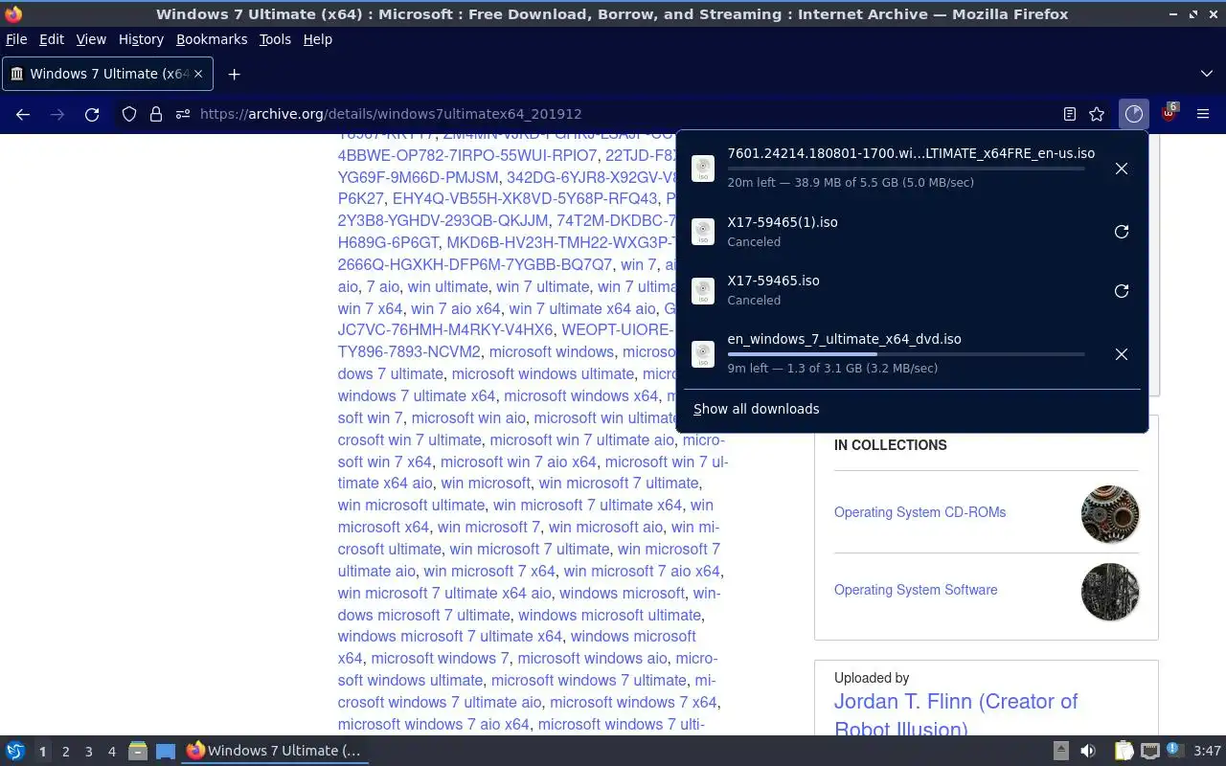Click progress bar of en_windows_7_ultimate_x64_dvd.iso
Screen dimensions: 1226x766
coord(906,354)
